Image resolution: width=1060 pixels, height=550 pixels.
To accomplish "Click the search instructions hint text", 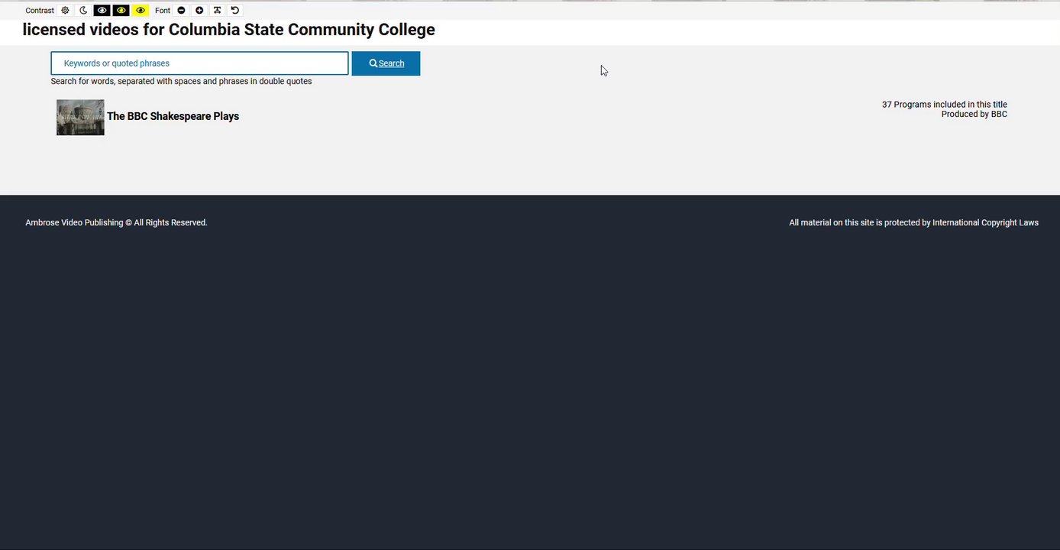I will (x=182, y=81).
